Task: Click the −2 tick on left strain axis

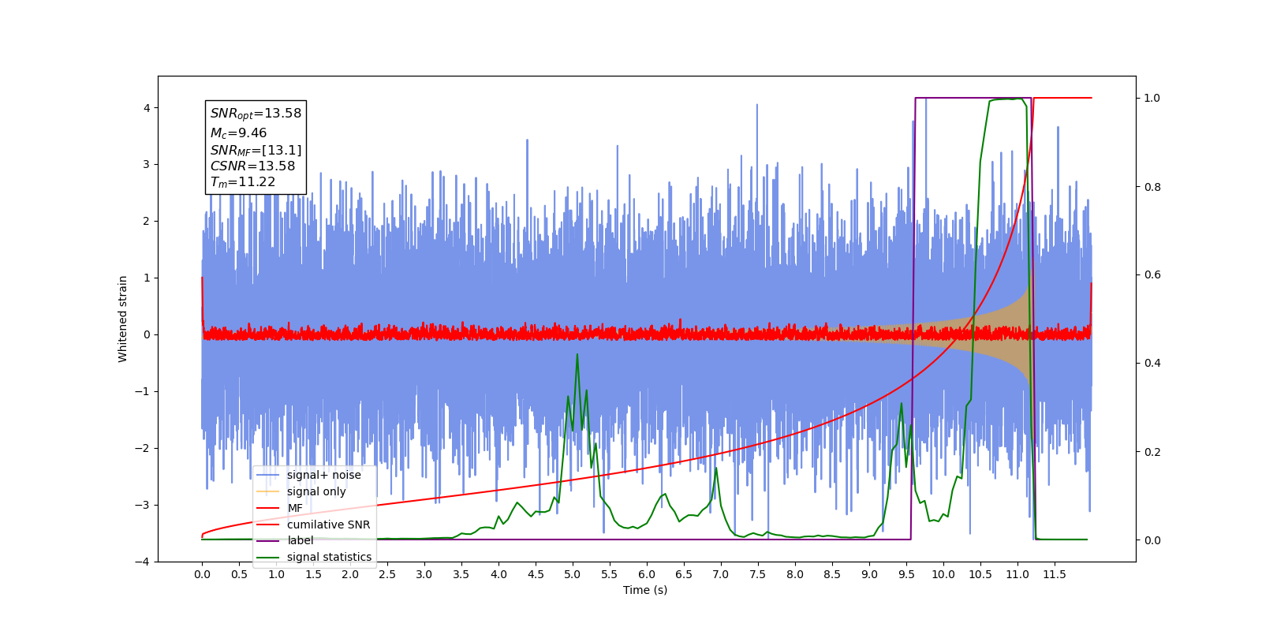Action: (143, 449)
